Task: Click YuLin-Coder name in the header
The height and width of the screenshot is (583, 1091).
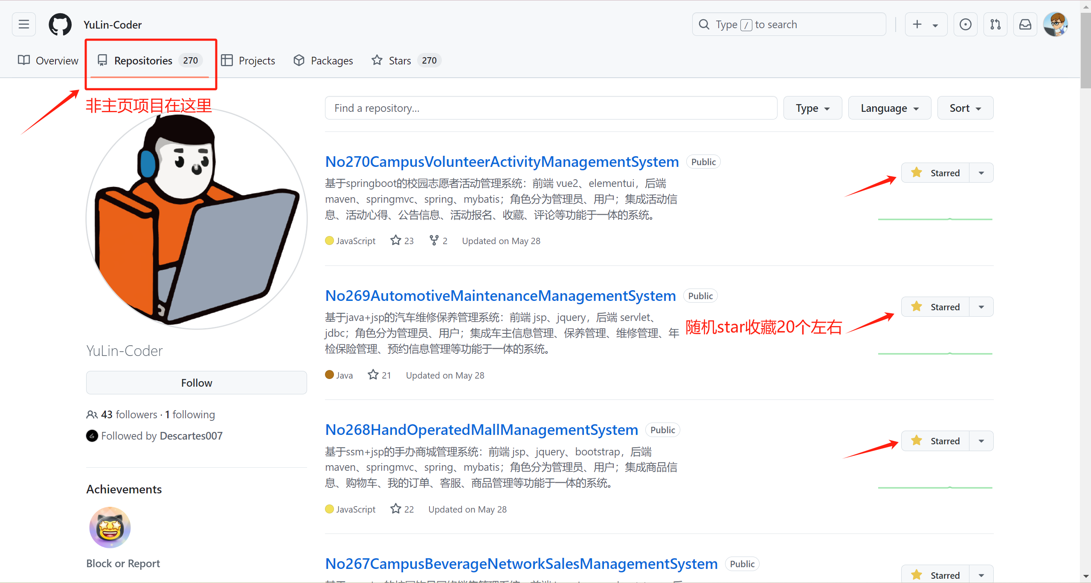Action: tap(113, 25)
